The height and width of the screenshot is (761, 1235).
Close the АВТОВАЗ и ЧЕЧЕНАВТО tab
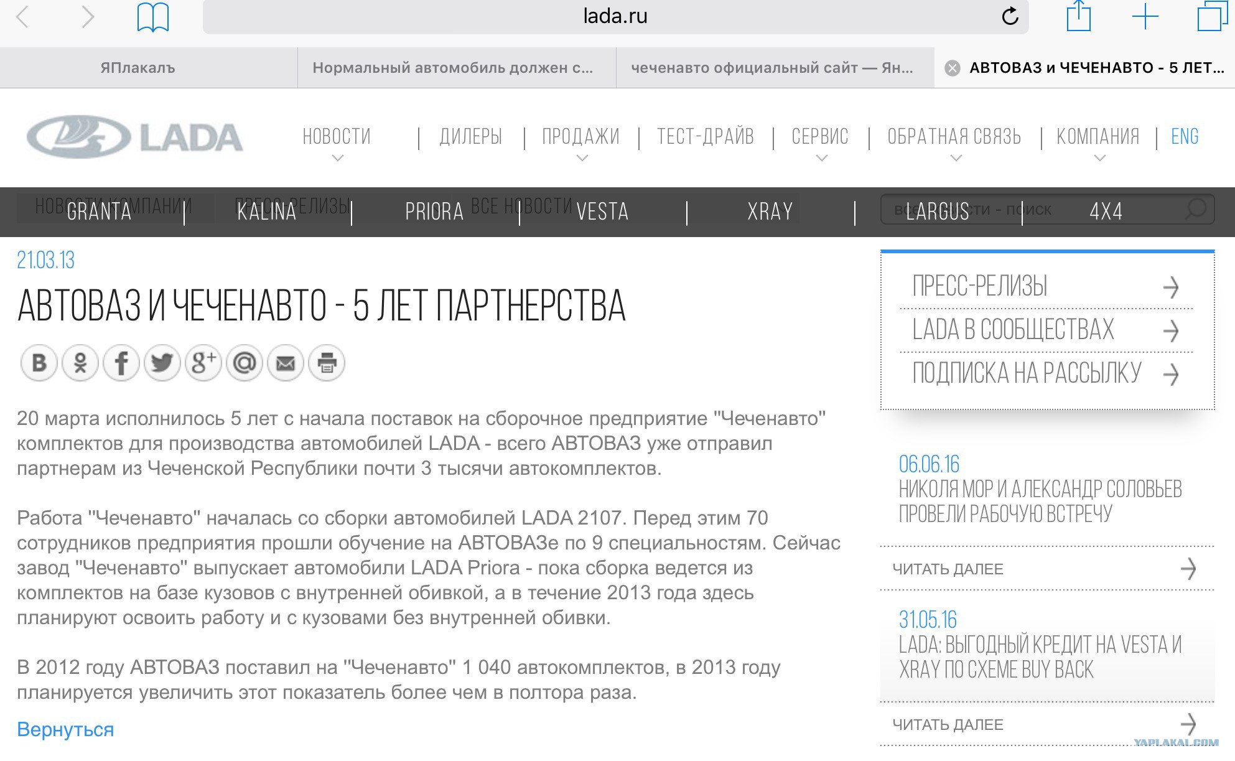tap(952, 68)
